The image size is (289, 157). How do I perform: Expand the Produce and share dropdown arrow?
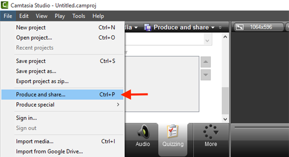pyautogui.click(x=213, y=28)
